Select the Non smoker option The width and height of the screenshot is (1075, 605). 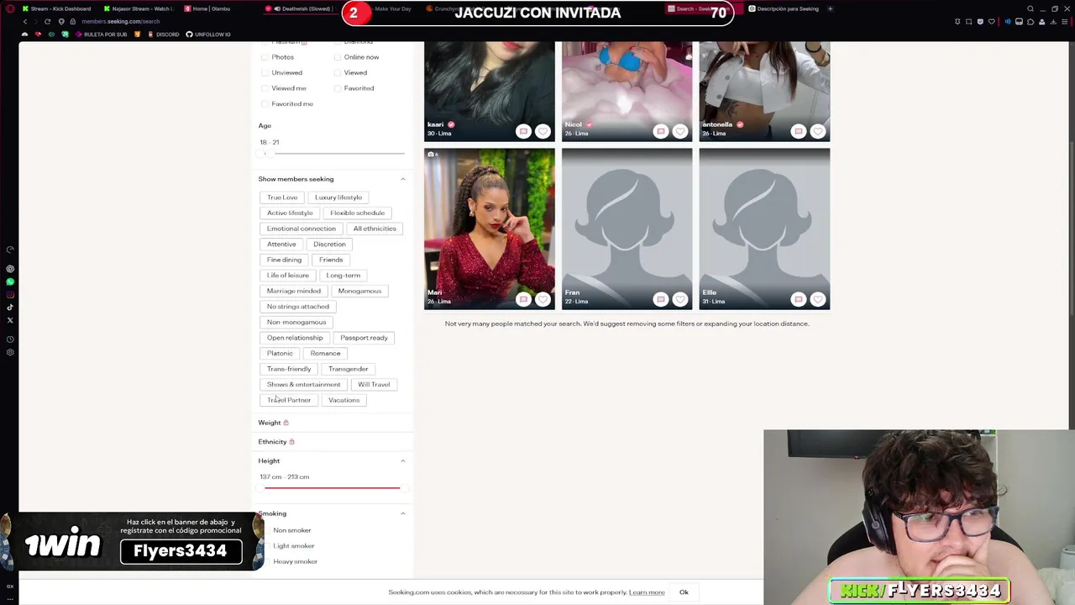tap(291, 530)
